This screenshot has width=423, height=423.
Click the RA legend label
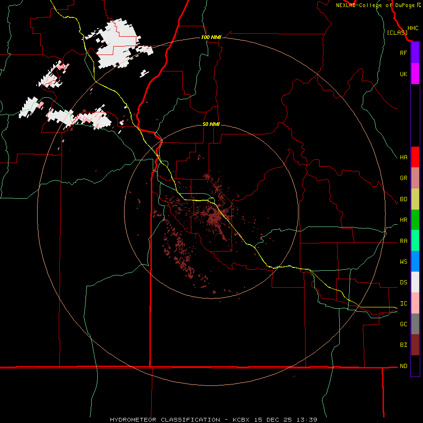(x=403, y=241)
